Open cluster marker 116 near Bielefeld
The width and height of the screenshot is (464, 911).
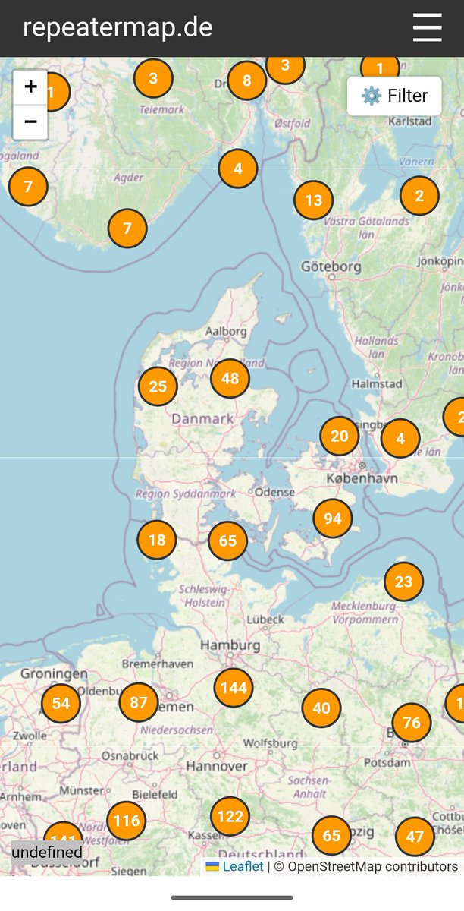(x=126, y=821)
